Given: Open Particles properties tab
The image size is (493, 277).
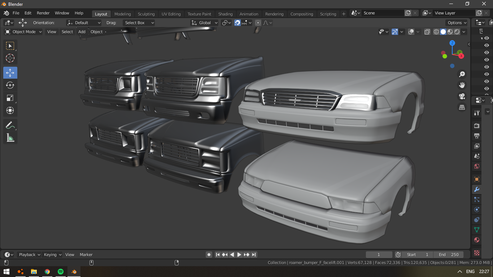Looking at the screenshot, I should [477, 199].
